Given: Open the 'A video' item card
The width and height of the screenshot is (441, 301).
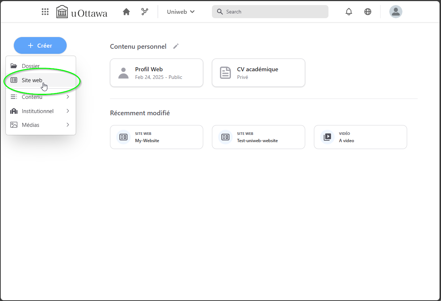Looking at the screenshot, I should click(360, 137).
